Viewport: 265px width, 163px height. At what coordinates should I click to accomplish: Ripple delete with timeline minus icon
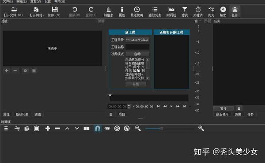[57, 129]
